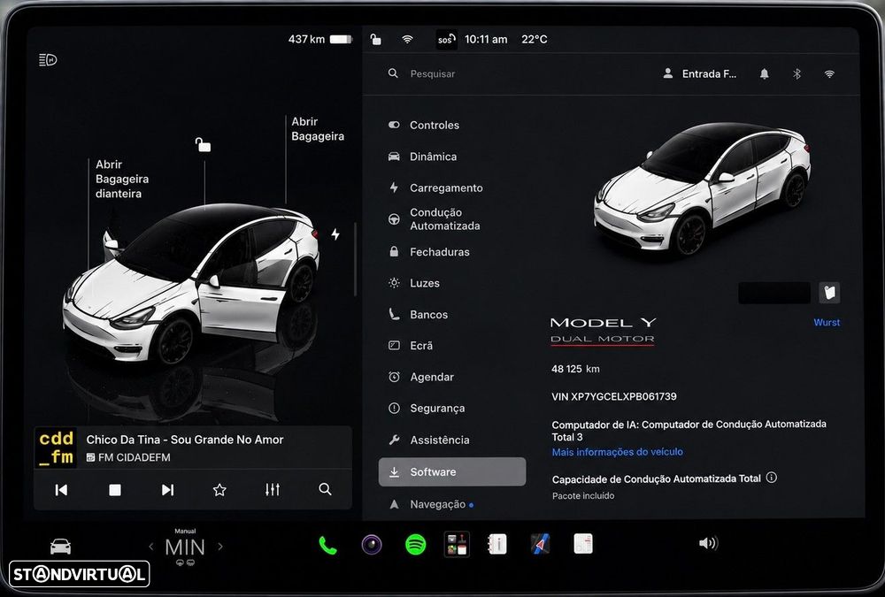Image resolution: width=885 pixels, height=597 pixels.
Task: Open the notifications bell
Action: pos(765,74)
